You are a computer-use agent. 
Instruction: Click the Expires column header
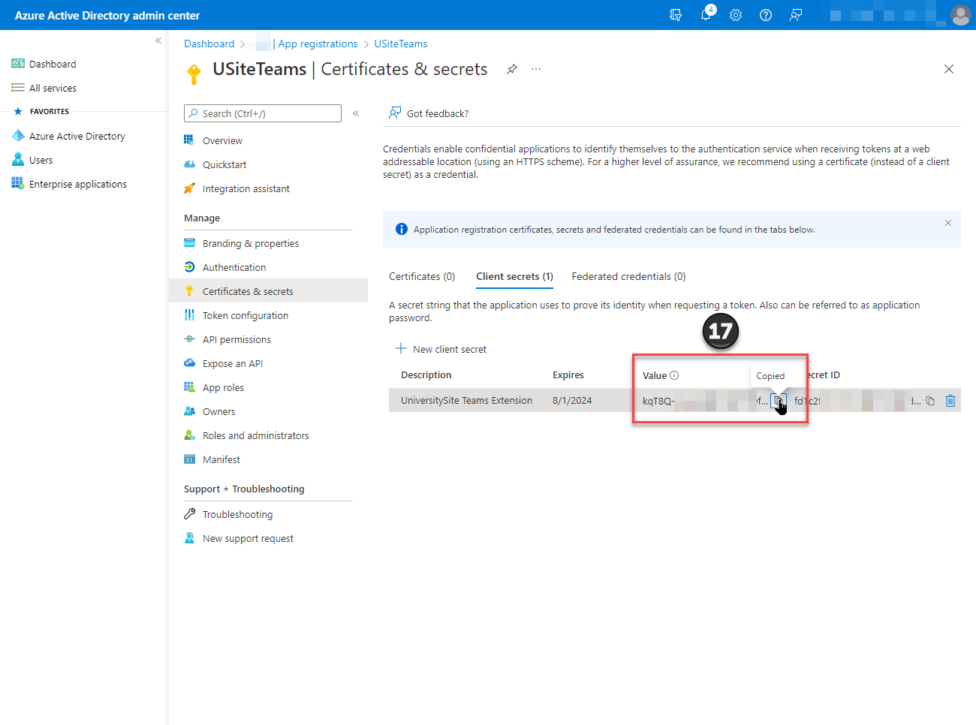(x=568, y=375)
